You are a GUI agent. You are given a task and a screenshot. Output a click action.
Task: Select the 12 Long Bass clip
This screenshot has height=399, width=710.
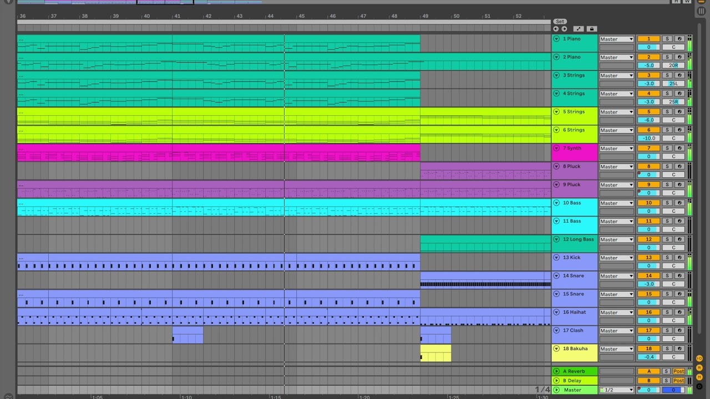485,244
